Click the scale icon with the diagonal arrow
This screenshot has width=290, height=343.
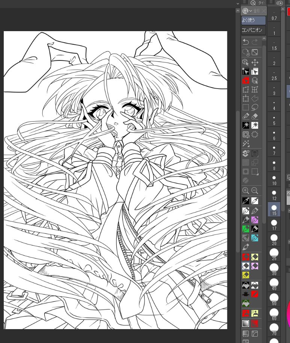pos(255,52)
